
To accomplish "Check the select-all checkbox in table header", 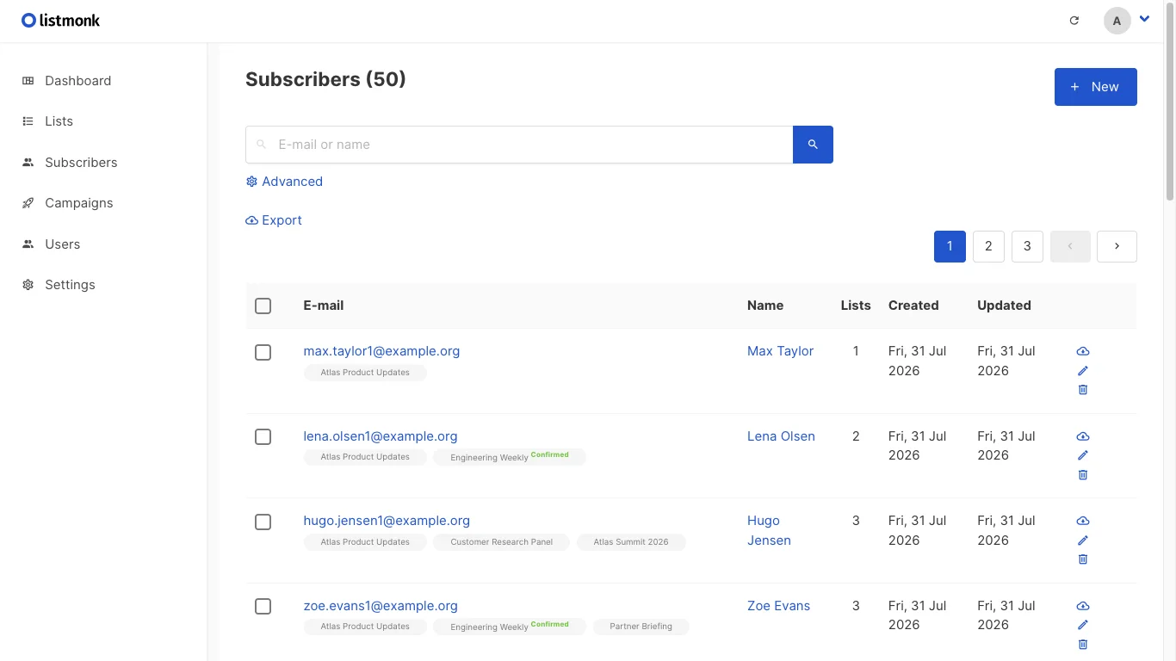I will pyautogui.click(x=263, y=306).
